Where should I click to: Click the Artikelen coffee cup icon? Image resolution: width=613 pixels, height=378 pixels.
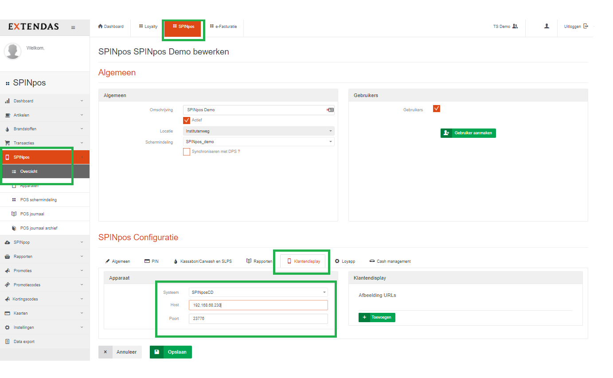[7, 115]
